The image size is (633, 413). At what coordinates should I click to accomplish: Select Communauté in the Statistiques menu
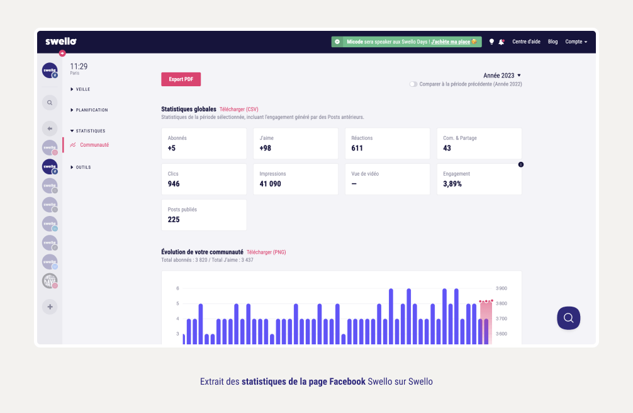[x=94, y=145]
